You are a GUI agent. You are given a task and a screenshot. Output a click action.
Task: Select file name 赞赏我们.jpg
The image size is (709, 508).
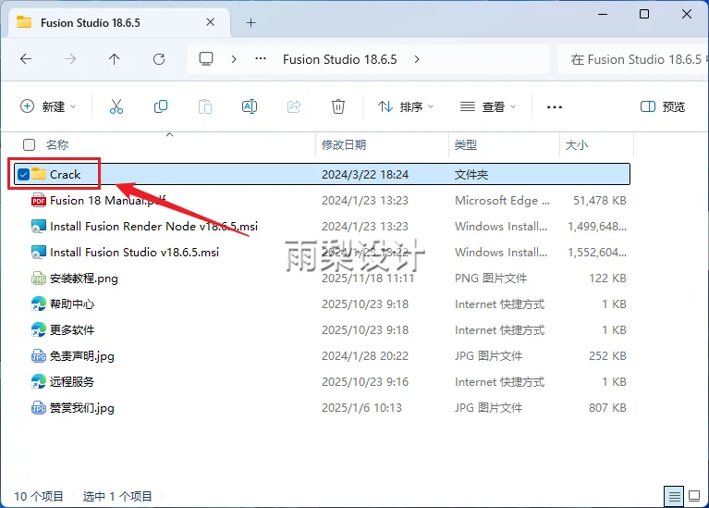pyautogui.click(x=82, y=407)
